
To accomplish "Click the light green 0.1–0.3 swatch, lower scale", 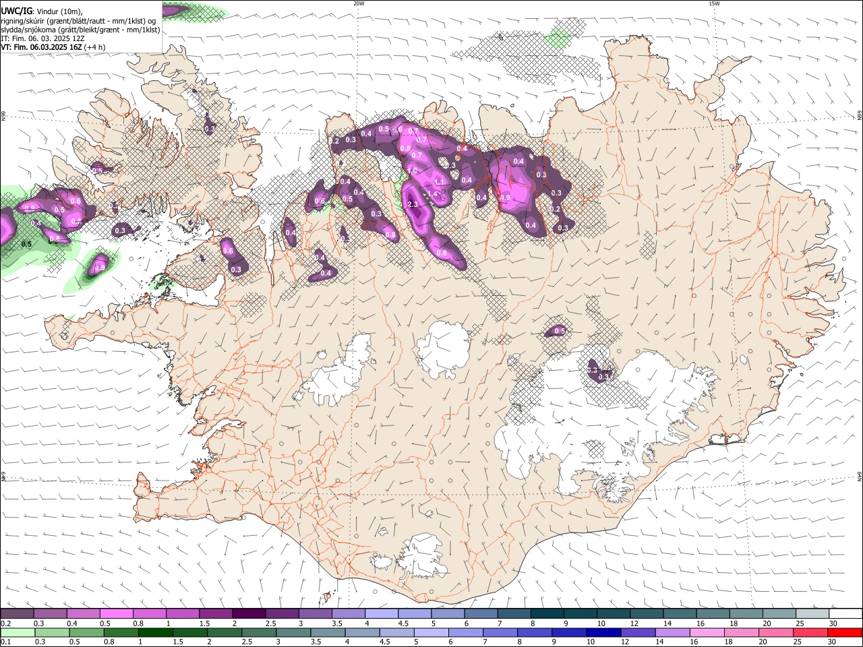I will click(x=17, y=632).
